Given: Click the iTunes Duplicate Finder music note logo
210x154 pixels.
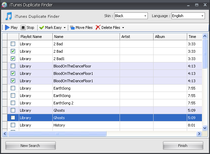Looking at the screenshot, I should coord(9,16).
